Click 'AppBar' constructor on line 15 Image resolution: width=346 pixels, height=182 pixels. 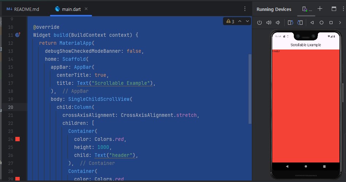83,67
